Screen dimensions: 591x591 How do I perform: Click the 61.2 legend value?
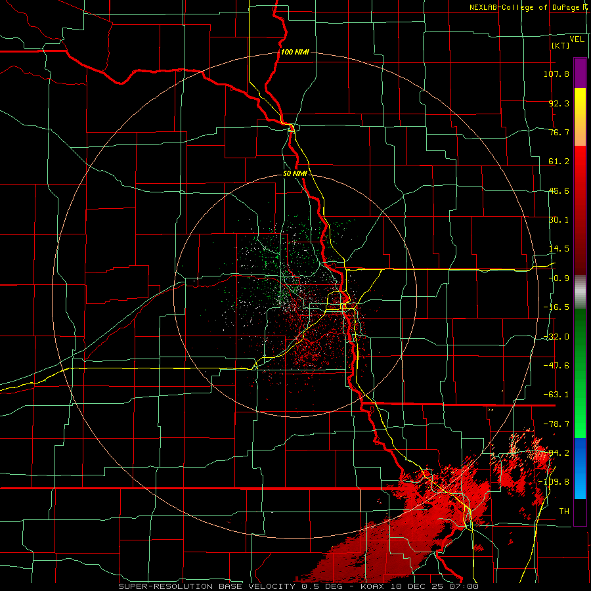click(559, 162)
